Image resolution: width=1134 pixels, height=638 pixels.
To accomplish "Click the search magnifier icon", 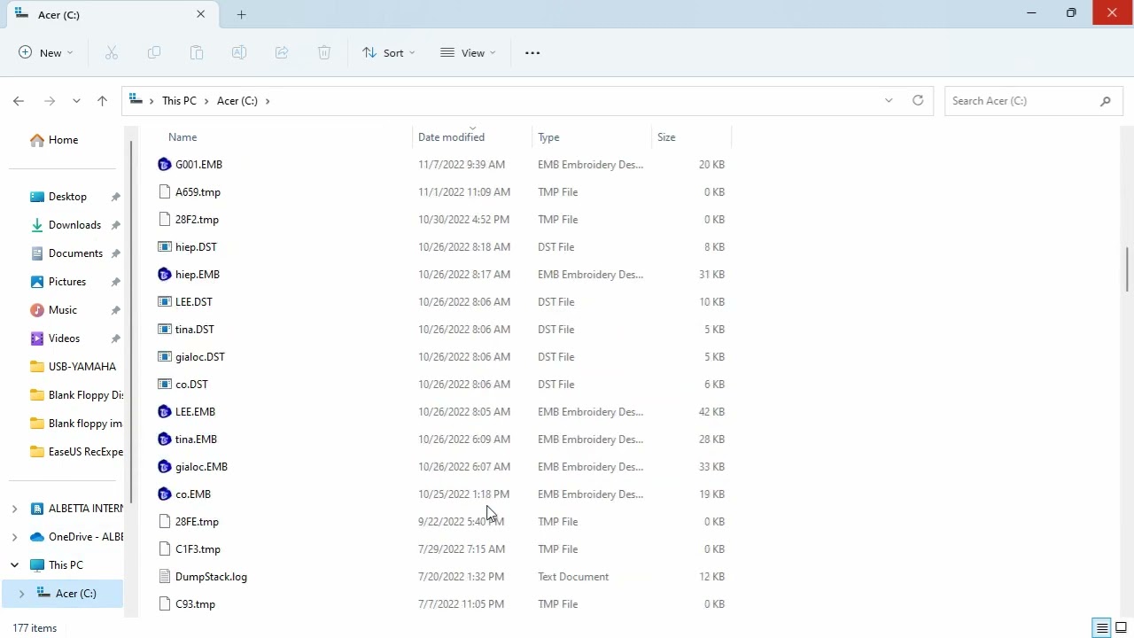I will [x=1106, y=101].
